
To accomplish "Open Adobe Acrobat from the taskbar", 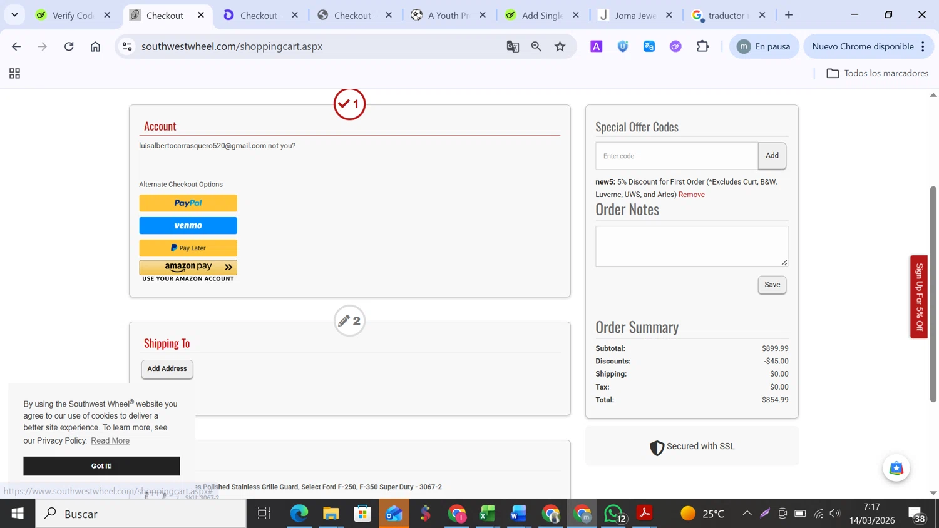I will 645,514.
